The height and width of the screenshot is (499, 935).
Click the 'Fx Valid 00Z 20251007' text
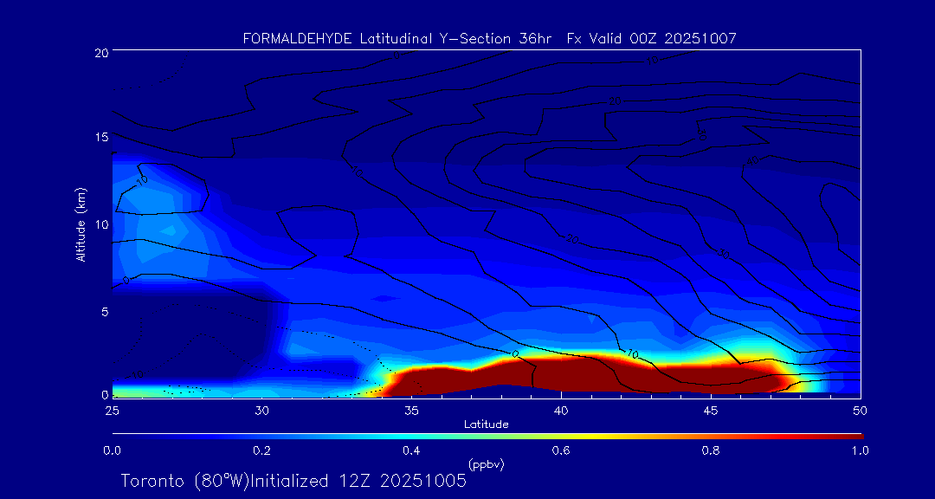tap(652, 39)
